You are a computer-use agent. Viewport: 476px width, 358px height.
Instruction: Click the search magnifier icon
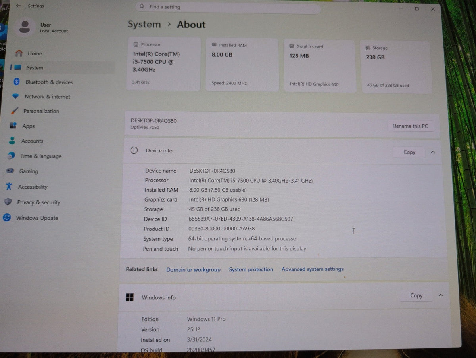pyautogui.click(x=142, y=7)
